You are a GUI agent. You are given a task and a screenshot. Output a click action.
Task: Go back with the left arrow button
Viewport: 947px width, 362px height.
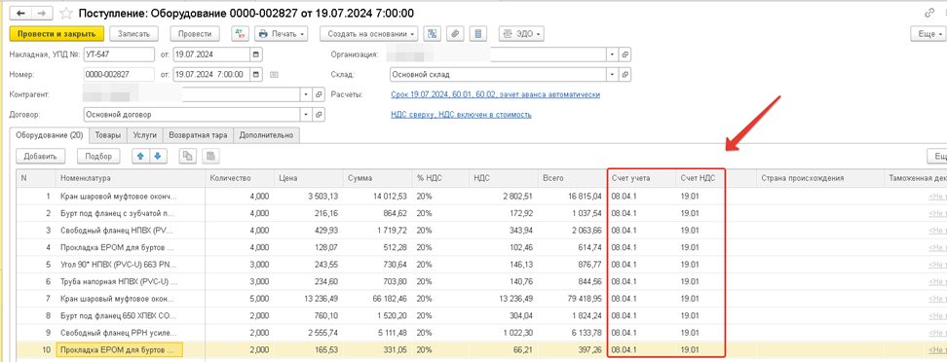pyautogui.click(x=19, y=13)
